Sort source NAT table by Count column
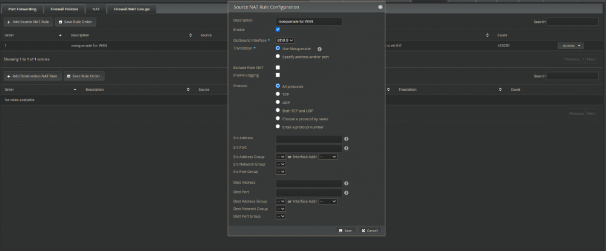This screenshot has height=251, width=606. [502, 35]
